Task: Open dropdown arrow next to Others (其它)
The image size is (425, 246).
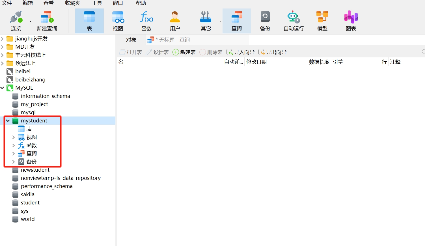Action: click(x=220, y=21)
